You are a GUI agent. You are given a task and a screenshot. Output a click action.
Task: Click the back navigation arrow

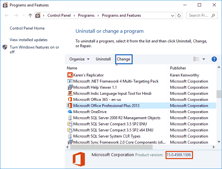coord(7,15)
